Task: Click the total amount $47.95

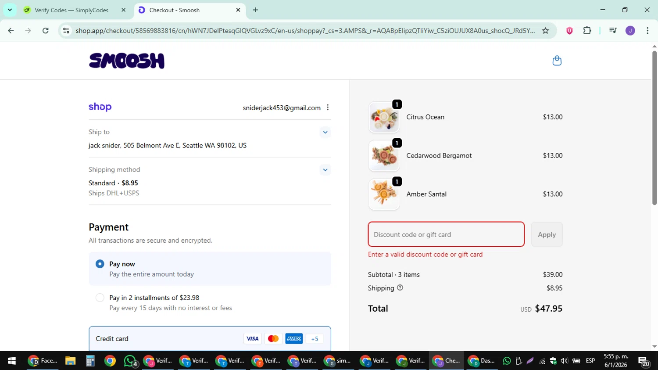Action: [548, 309]
